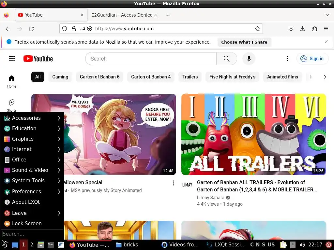Screen dimensions: 334x250
Task: Click Choose What I Share button
Action: 244,42
